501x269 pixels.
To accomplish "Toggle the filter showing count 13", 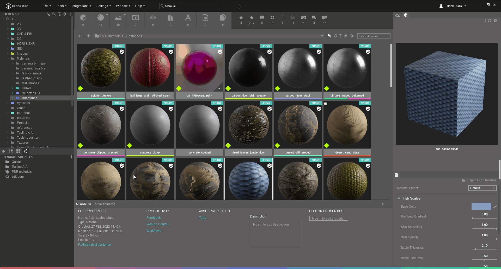I will click(x=325, y=17).
